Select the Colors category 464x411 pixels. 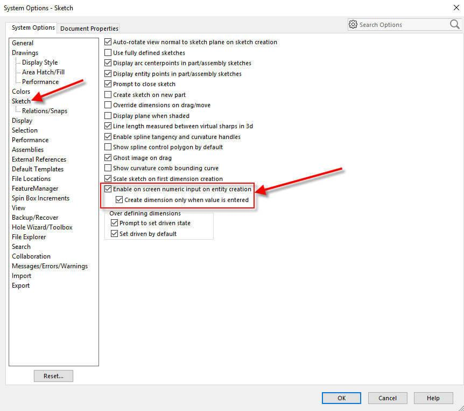21,92
